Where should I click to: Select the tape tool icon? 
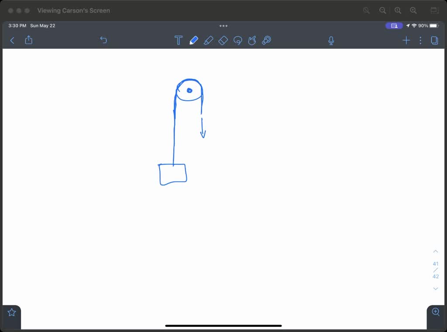pos(266,41)
